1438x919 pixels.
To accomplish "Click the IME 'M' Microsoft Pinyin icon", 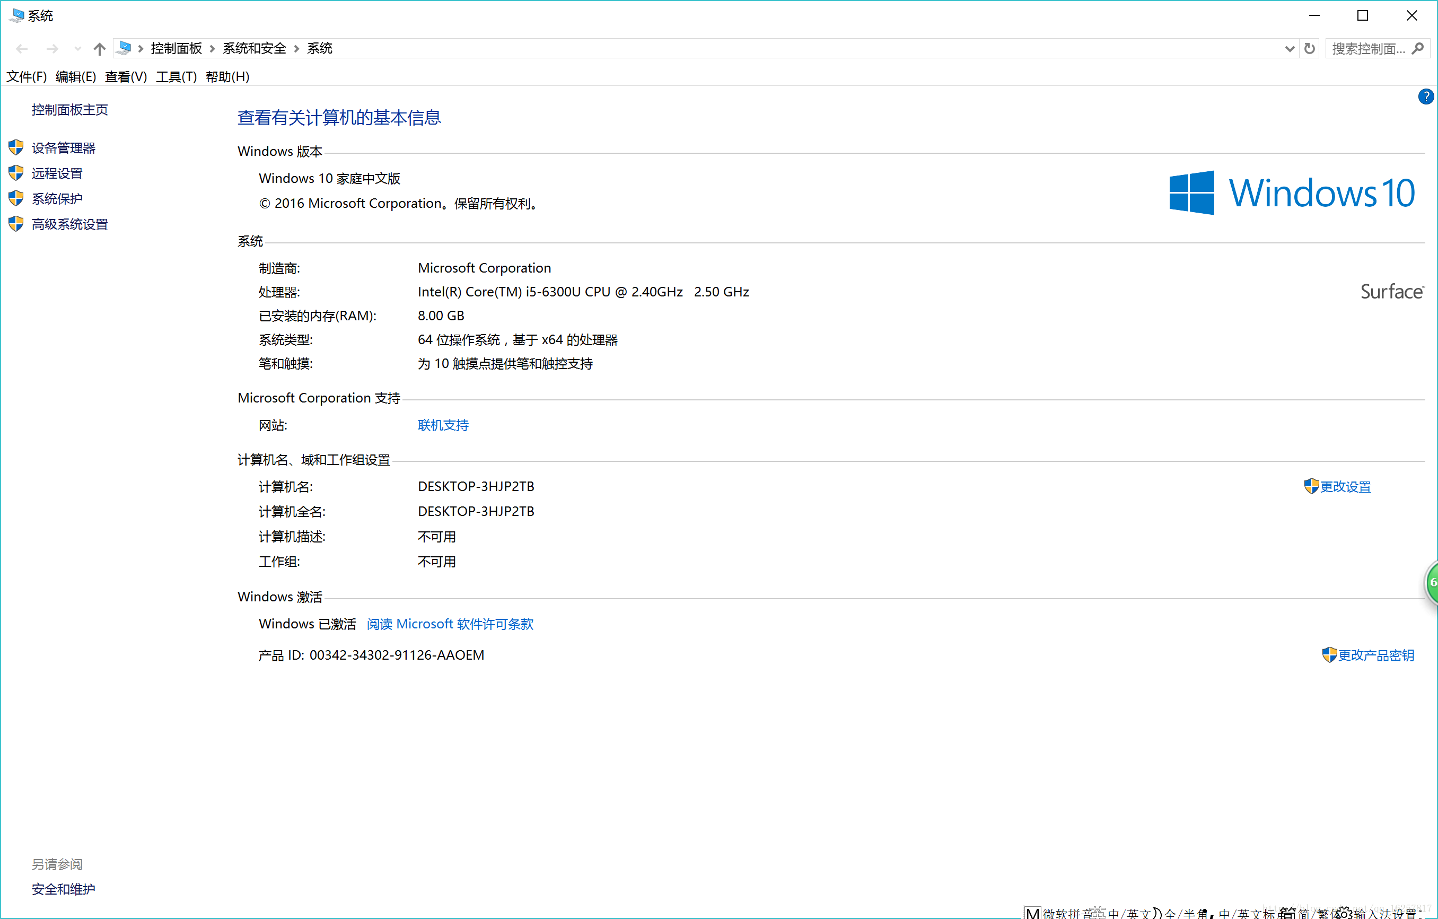I will [1032, 913].
